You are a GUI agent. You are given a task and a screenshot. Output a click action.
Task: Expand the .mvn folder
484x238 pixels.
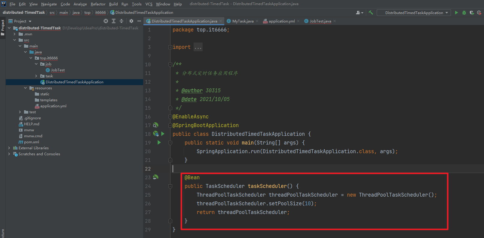click(x=14, y=34)
